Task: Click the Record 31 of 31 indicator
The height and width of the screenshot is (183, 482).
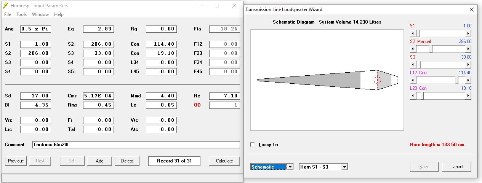Action: [175, 161]
